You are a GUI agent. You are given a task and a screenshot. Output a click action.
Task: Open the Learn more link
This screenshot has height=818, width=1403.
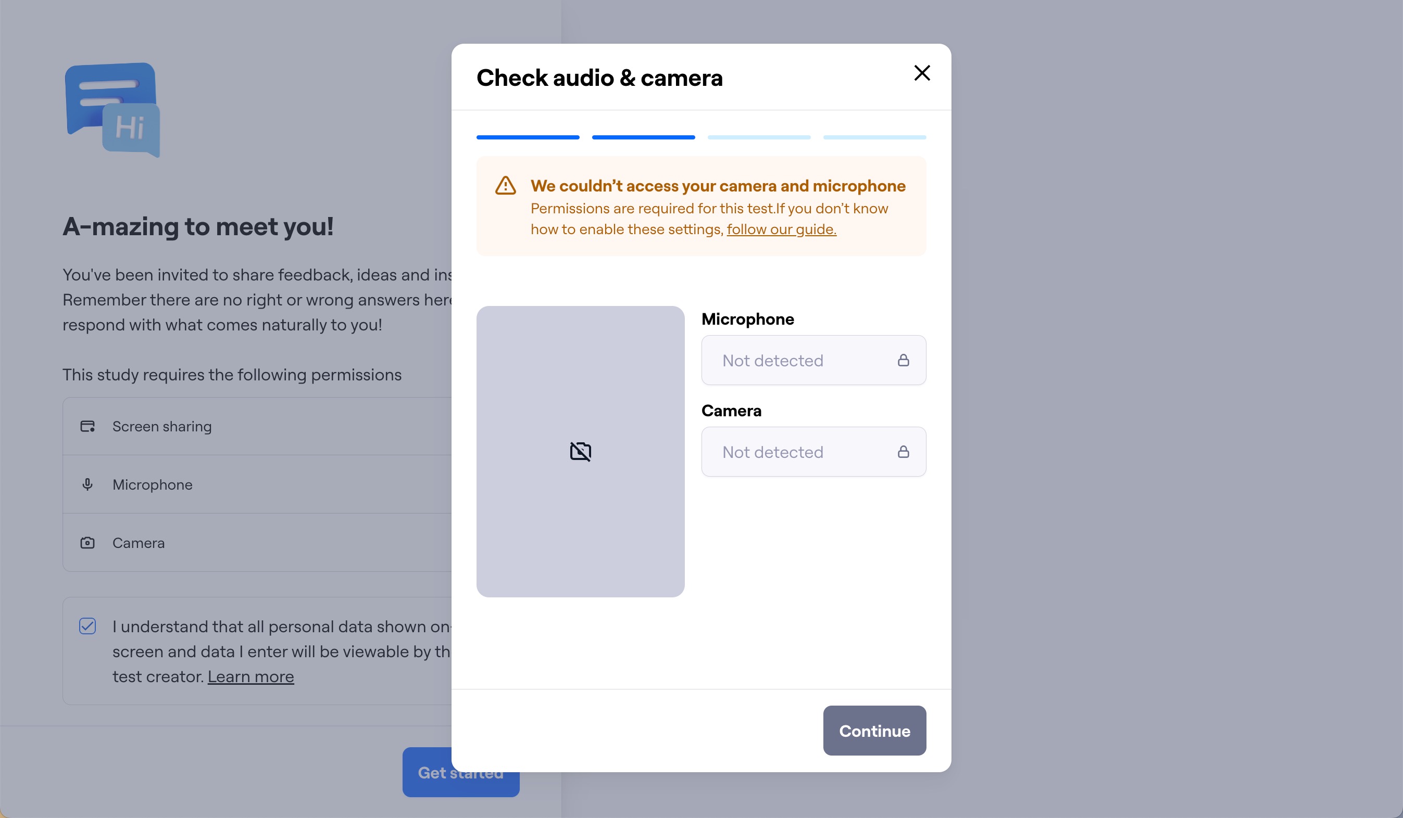click(x=250, y=676)
